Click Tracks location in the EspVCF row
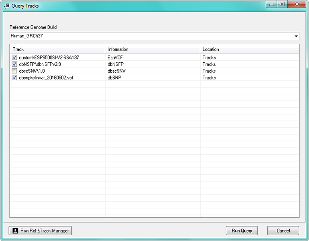 209,57
